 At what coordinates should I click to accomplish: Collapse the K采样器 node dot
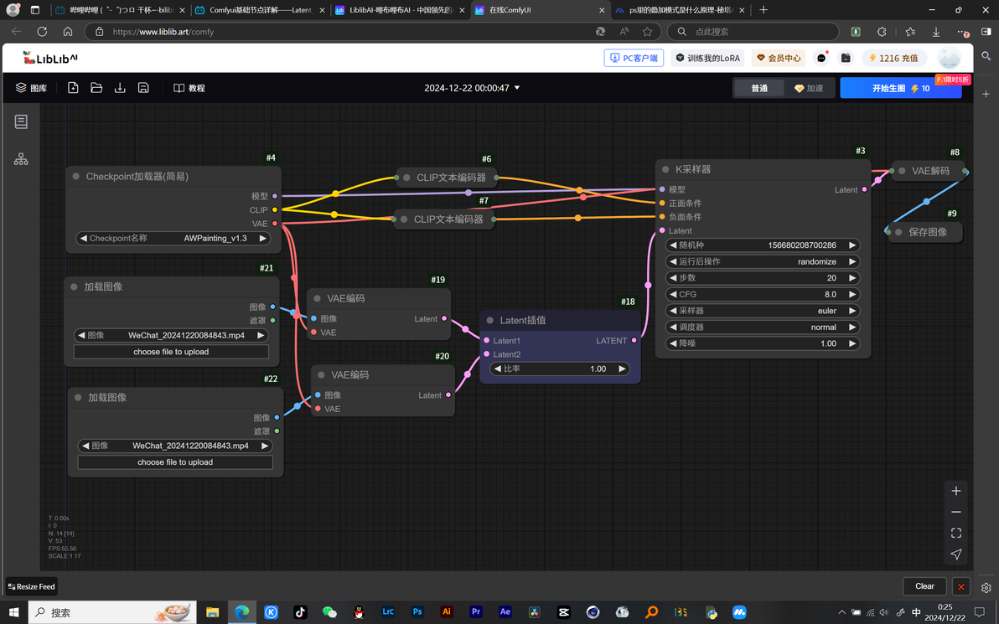pos(665,169)
